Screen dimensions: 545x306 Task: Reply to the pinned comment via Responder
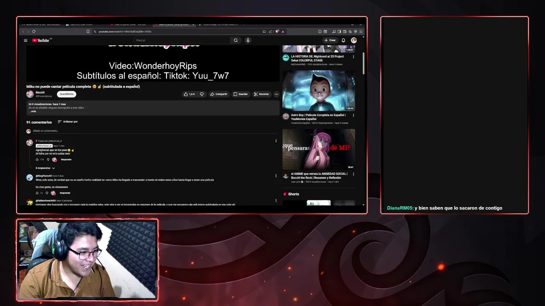[66, 159]
